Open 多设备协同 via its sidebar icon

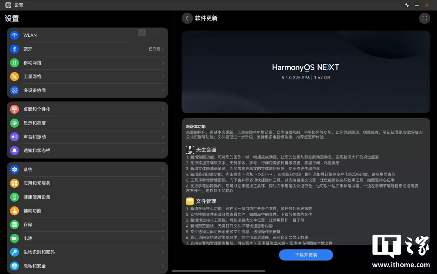pos(14,90)
